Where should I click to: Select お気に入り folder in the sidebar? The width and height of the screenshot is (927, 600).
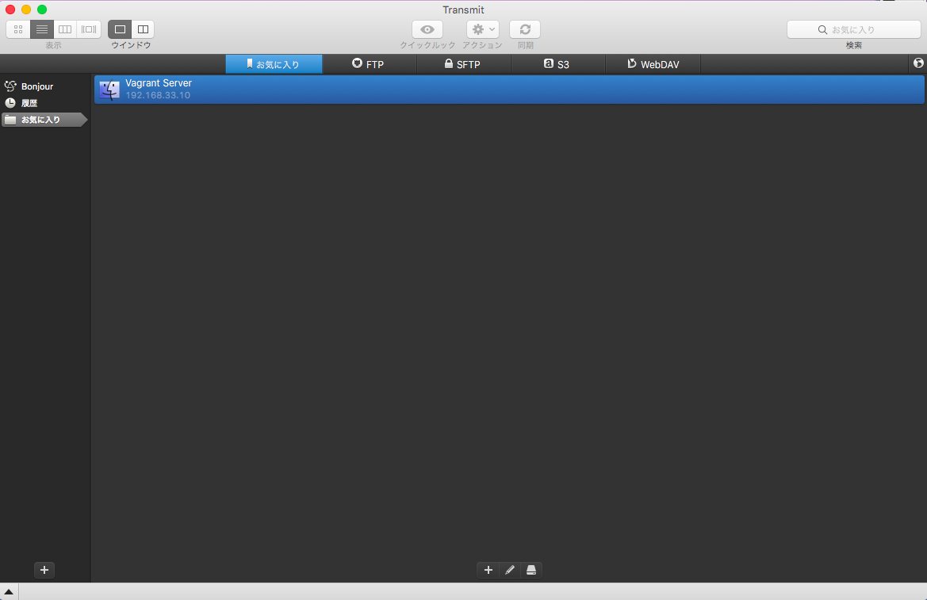pos(45,120)
